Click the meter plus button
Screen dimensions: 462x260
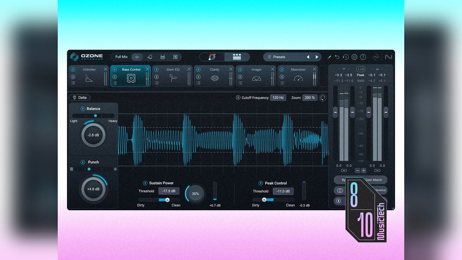364,170
